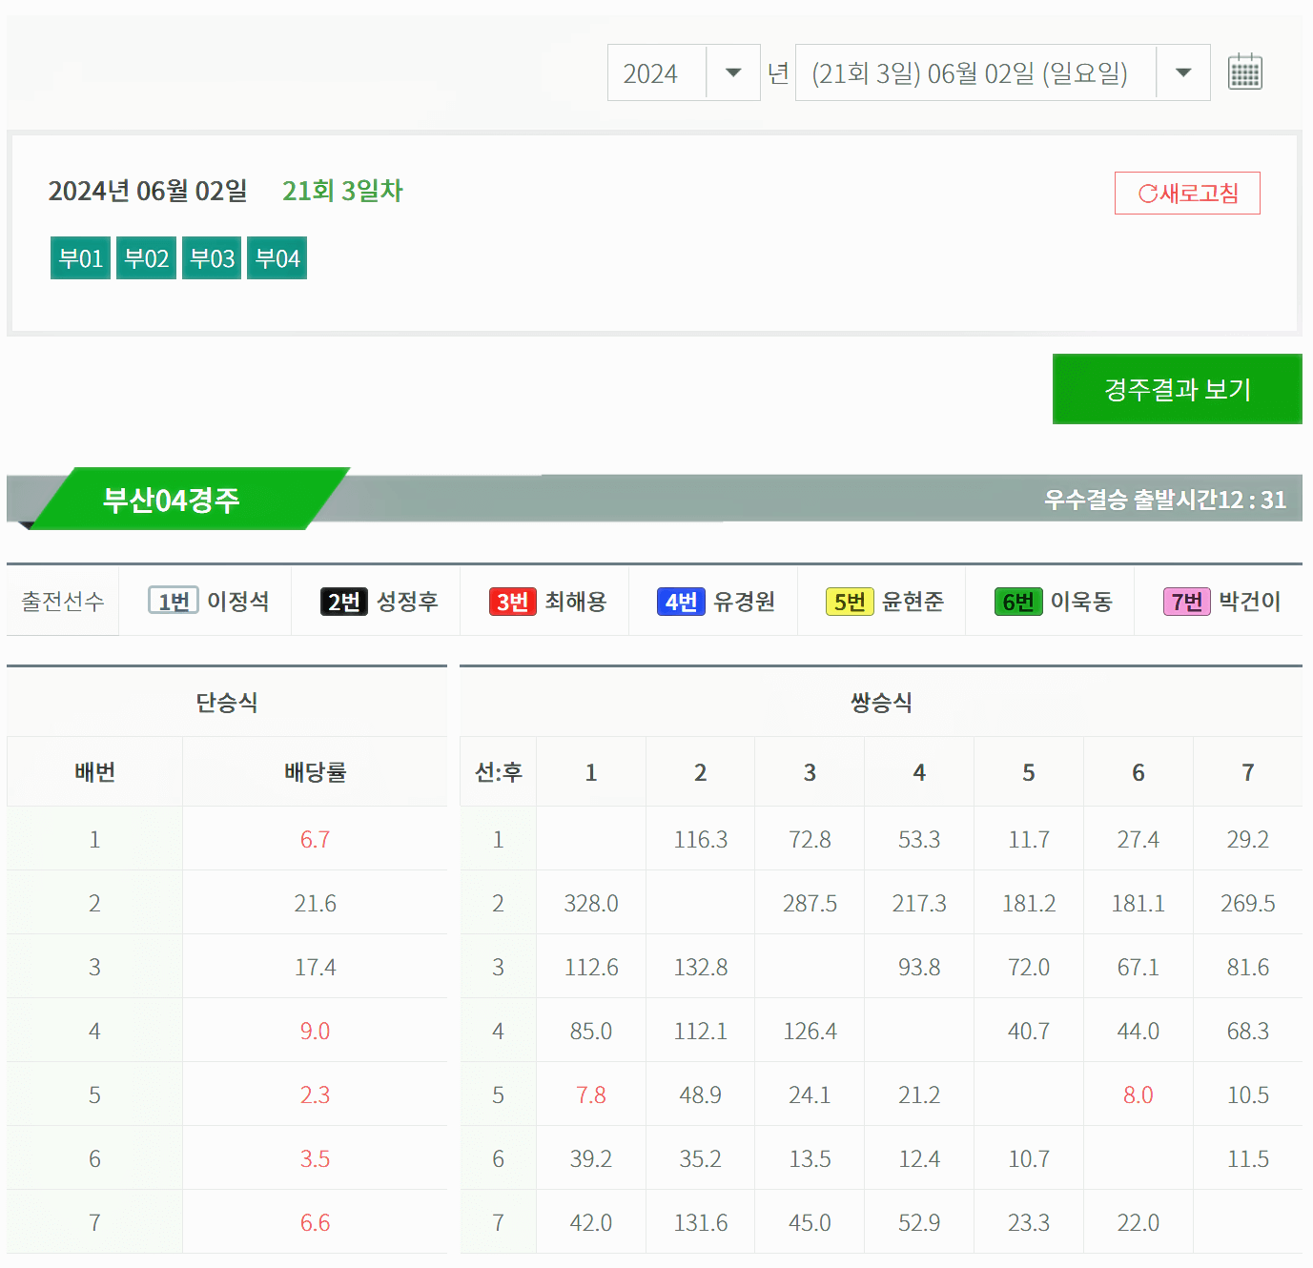
Task: Open the calendar date picker icon
Action: 1244,72
